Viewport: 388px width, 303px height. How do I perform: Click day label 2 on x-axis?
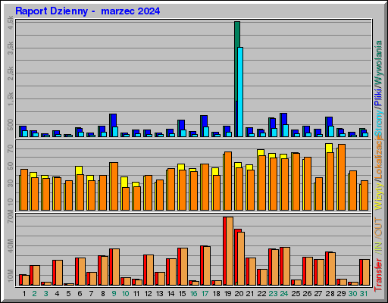34,294
